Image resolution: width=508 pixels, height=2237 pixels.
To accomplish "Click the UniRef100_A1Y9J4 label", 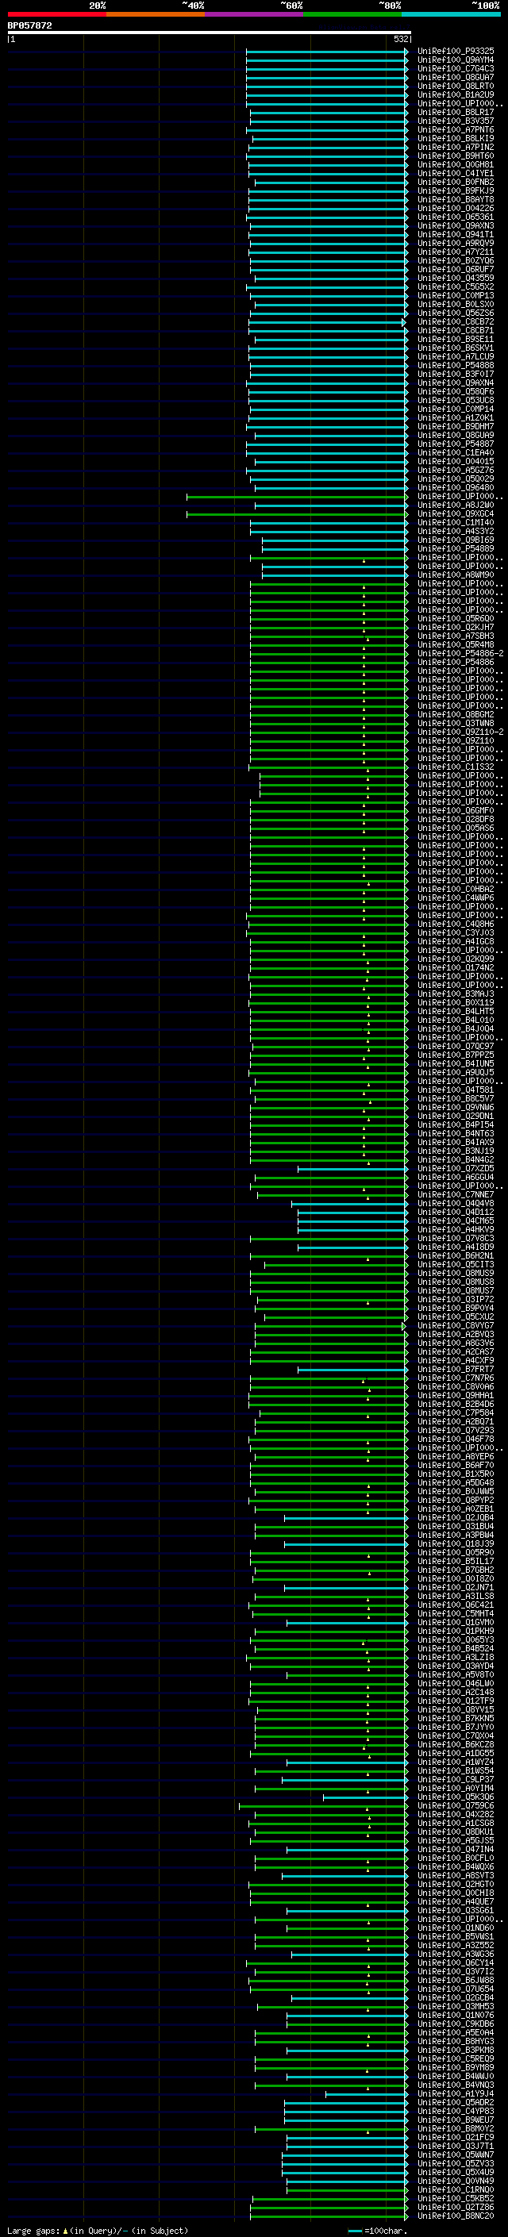I will [x=456, y=2093].
